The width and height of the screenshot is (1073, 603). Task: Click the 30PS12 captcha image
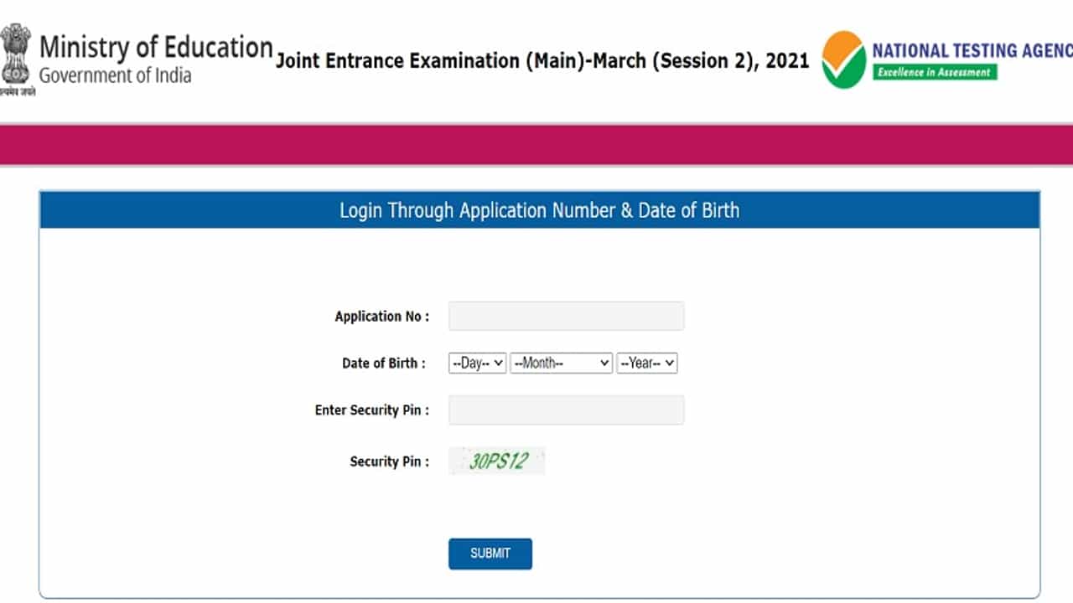click(497, 461)
